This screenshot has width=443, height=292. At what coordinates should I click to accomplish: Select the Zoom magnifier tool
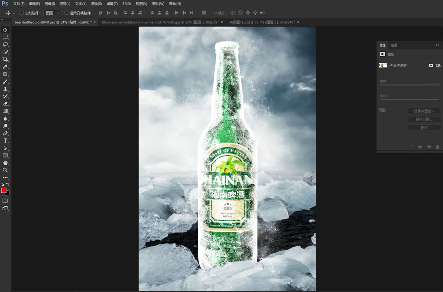coord(5,170)
